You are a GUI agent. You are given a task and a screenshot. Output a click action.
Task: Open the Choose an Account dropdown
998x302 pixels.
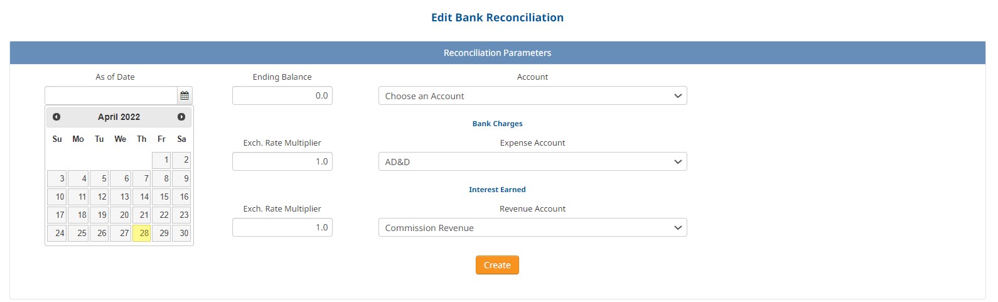[532, 95]
